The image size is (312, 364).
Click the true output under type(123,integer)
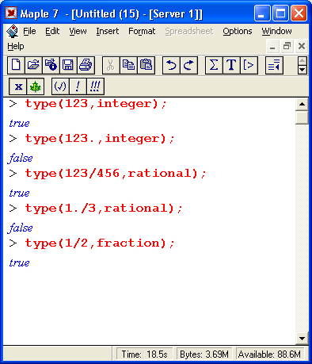pos(19,124)
